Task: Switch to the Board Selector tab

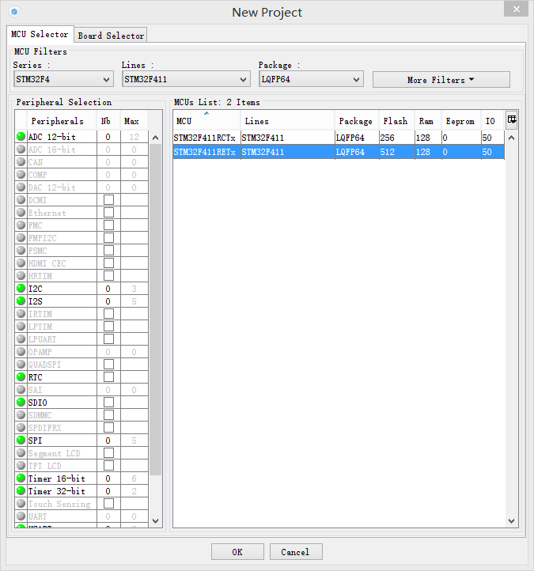Action: pos(111,36)
